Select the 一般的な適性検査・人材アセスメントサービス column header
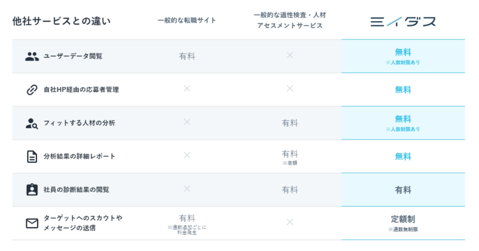Viewport: 479px width, 251px height. click(x=290, y=22)
